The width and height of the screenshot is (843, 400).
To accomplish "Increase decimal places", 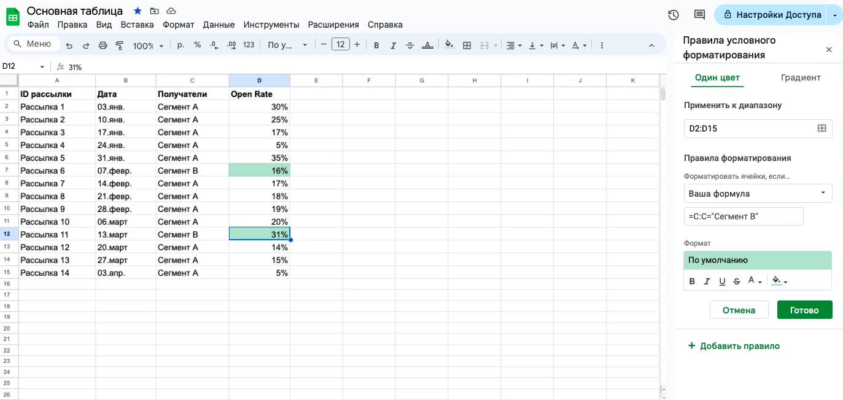I will [231, 45].
